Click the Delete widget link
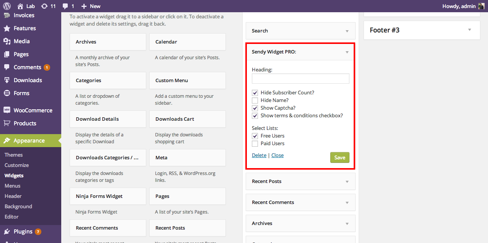 259,155
